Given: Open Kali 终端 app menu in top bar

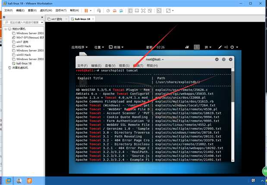Looking at the screenshot, I should pyautogui.click(x=116, y=47).
